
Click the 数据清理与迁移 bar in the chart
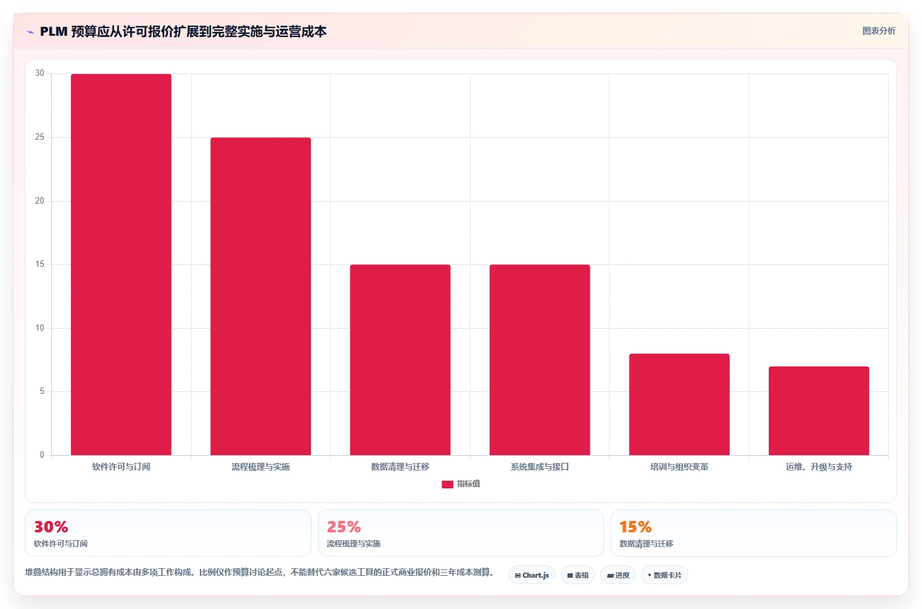click(x=400, y=359)
